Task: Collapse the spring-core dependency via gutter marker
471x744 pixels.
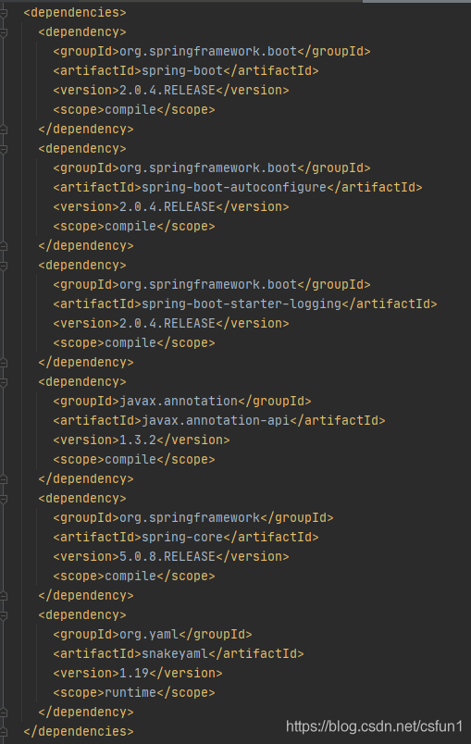Action: 4,499
